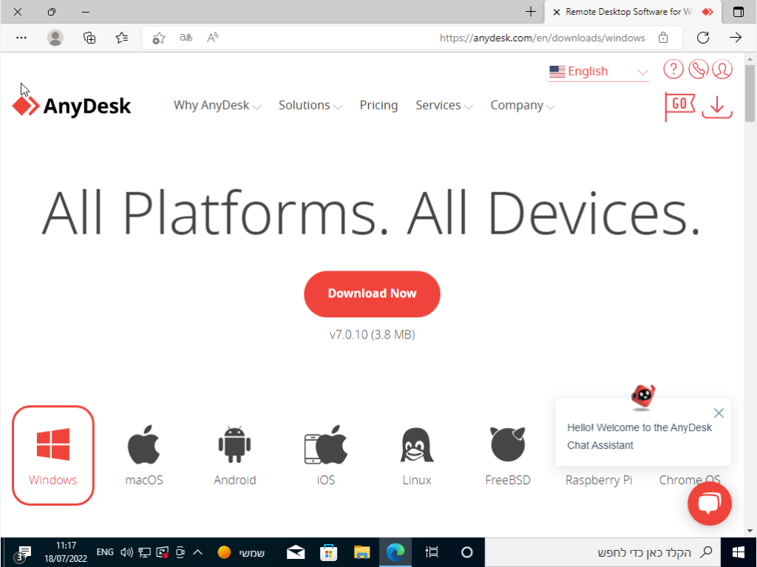This screenshot has width=757, height=567.
Task: Select the iOS platform
Action: point(326,455)
